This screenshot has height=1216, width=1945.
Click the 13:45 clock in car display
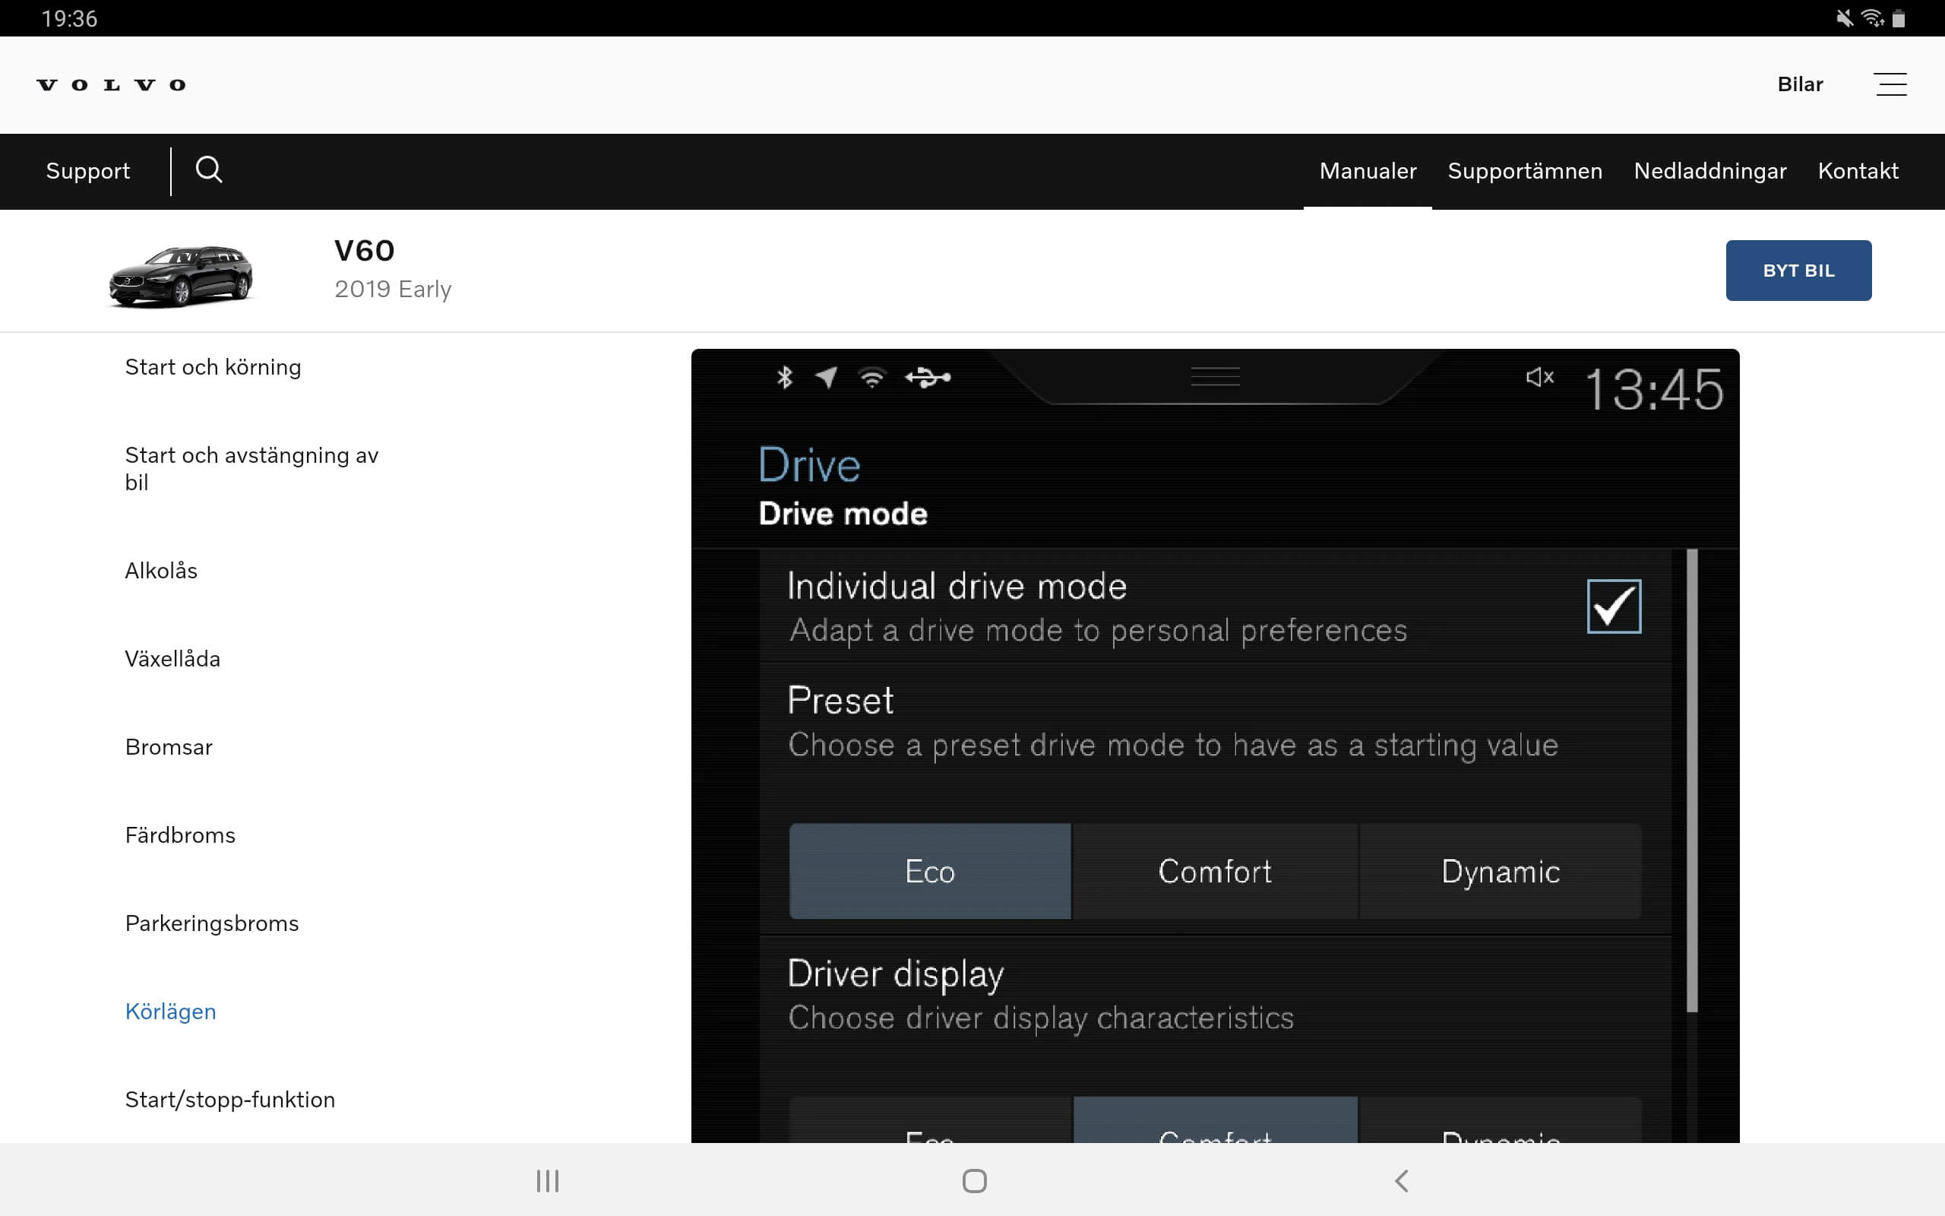click(1654, 390)
